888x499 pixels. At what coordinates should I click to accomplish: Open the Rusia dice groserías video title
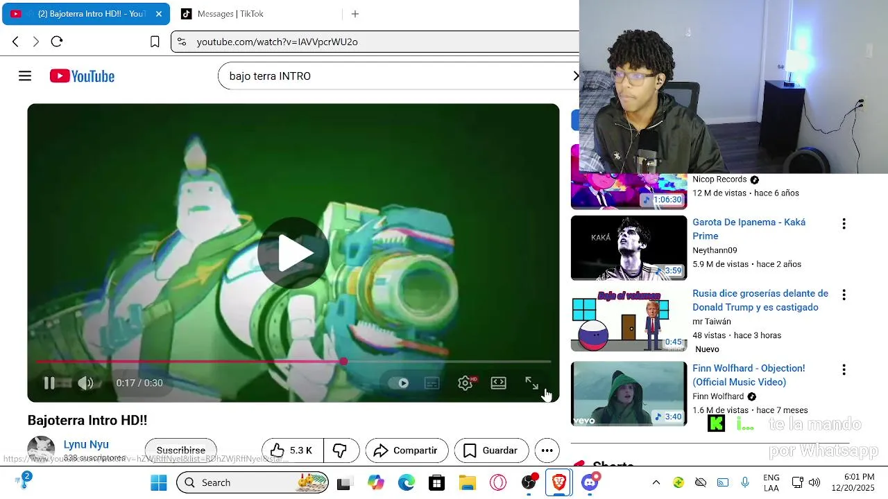[x=760, y=301]
